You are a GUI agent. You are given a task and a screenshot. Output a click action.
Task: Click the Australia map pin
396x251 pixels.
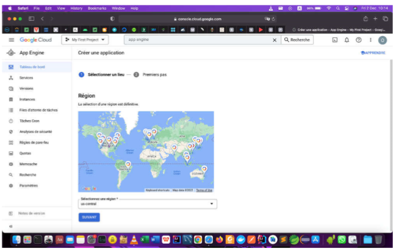click(204, 169)
